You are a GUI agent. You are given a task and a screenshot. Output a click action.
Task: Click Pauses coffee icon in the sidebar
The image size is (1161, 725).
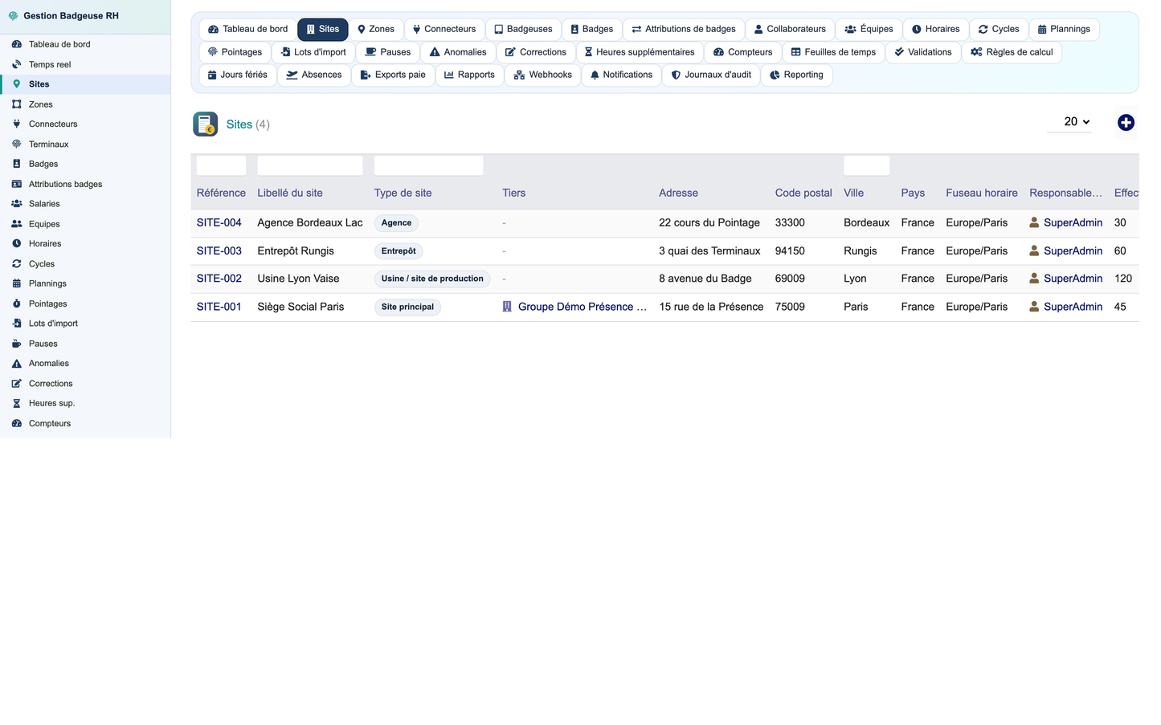pyautogui.click(x=16, y=344)
